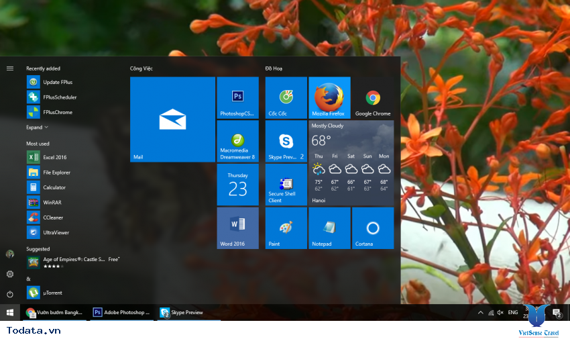
Task: Launch the Paint tile
Action: click(x=286, y=228)
